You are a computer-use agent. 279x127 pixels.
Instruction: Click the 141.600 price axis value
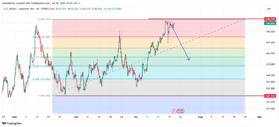(270, 102)
